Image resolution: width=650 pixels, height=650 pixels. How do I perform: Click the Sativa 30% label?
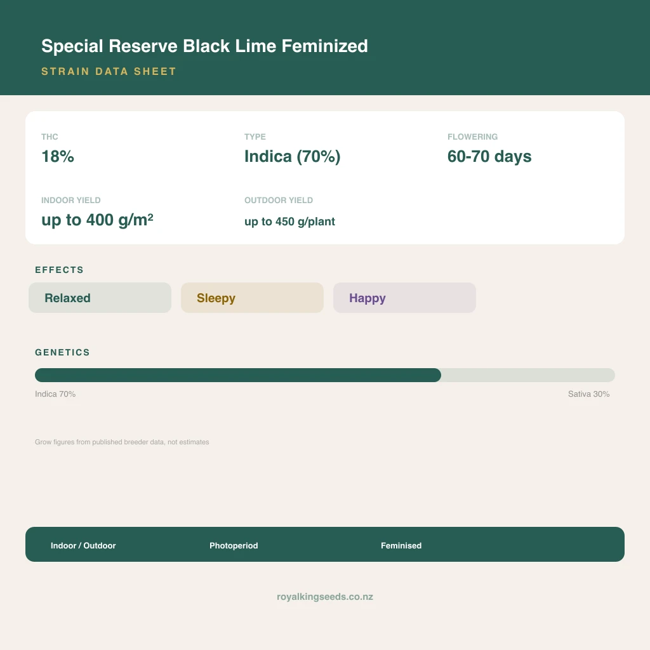pyautogui.click(x=588, y=394)
